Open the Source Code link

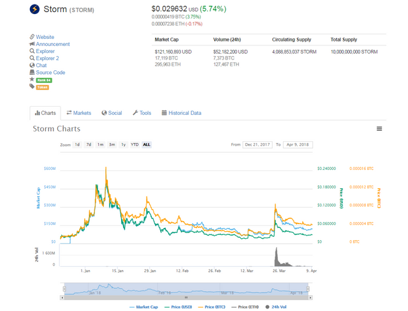(x=50, y=72)
